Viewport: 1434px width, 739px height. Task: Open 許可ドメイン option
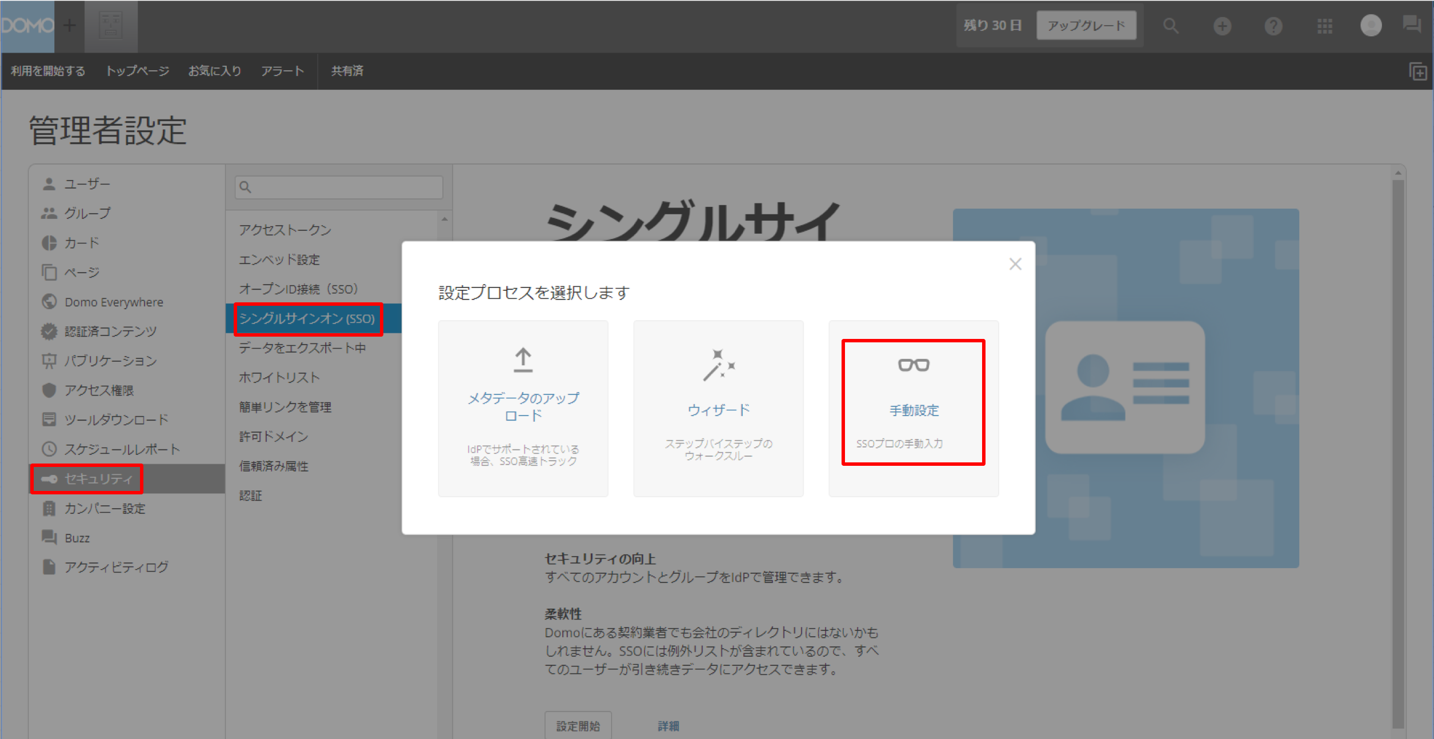(x=273, y=437)
